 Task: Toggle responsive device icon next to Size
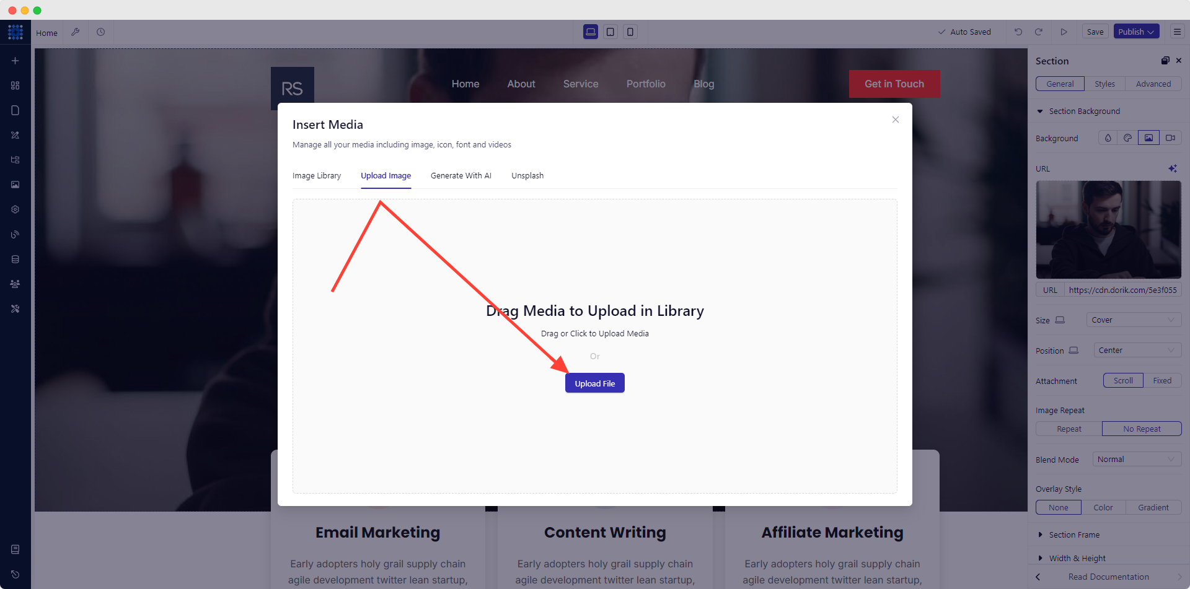[1060, 320]
